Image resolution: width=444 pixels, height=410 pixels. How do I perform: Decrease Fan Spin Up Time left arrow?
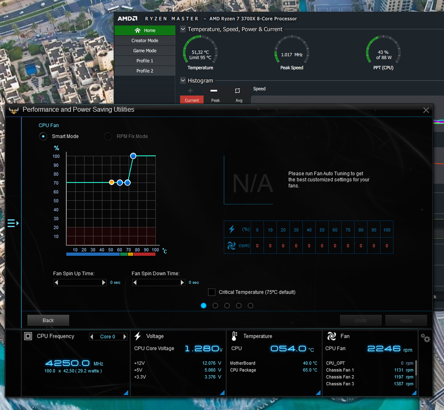[56, 282]
